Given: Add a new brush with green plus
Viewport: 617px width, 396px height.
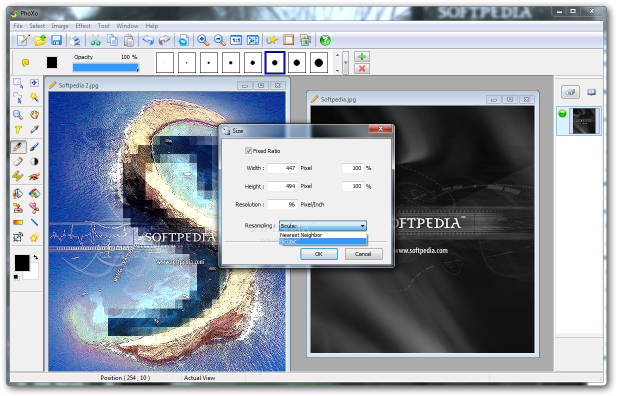Looking at the screenshot, I should pyautogui.click(x=362, y=56).
